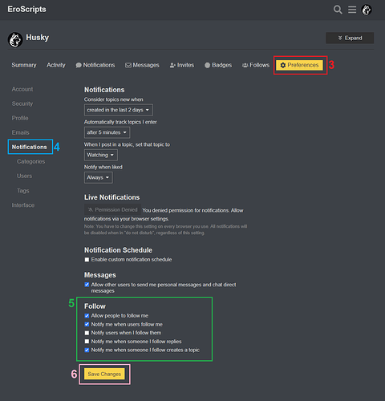This screenshot has width=385, height=401.
Task: Open the Badges tab with badge icon
Action: coord(218,65)
